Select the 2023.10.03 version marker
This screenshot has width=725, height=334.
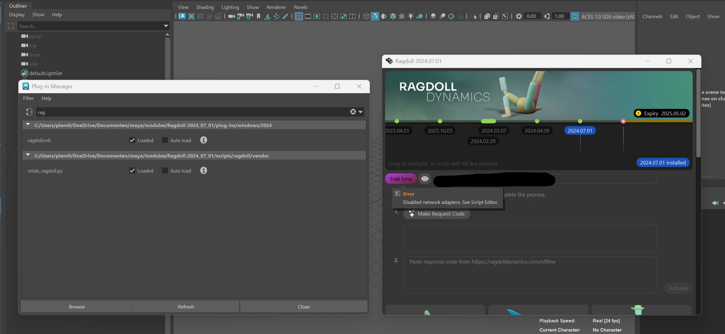tap(440, 131)
